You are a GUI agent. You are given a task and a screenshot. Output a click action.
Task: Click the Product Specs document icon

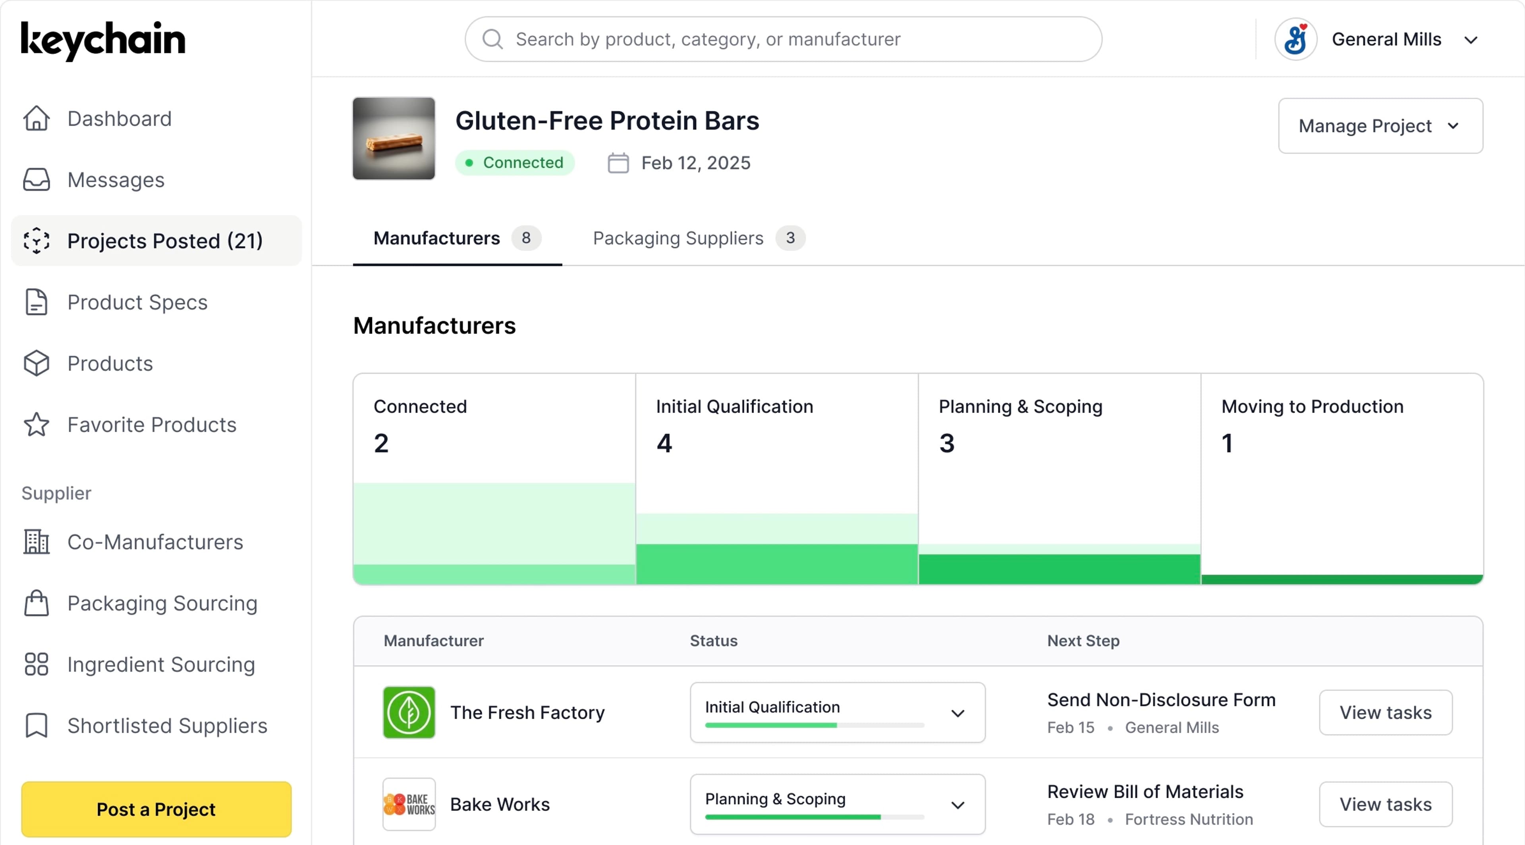point(36,302)
